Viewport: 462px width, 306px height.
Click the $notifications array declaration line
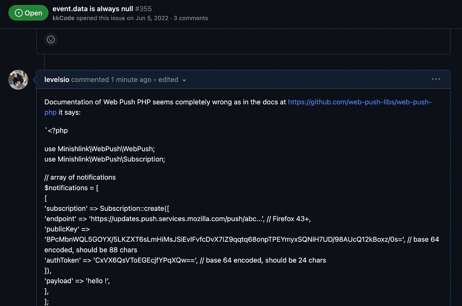(72, 188)
